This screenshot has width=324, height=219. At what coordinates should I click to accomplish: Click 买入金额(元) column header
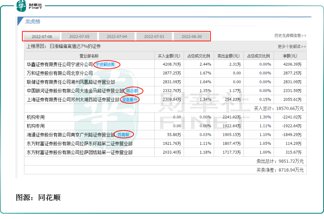pos(169,56)
